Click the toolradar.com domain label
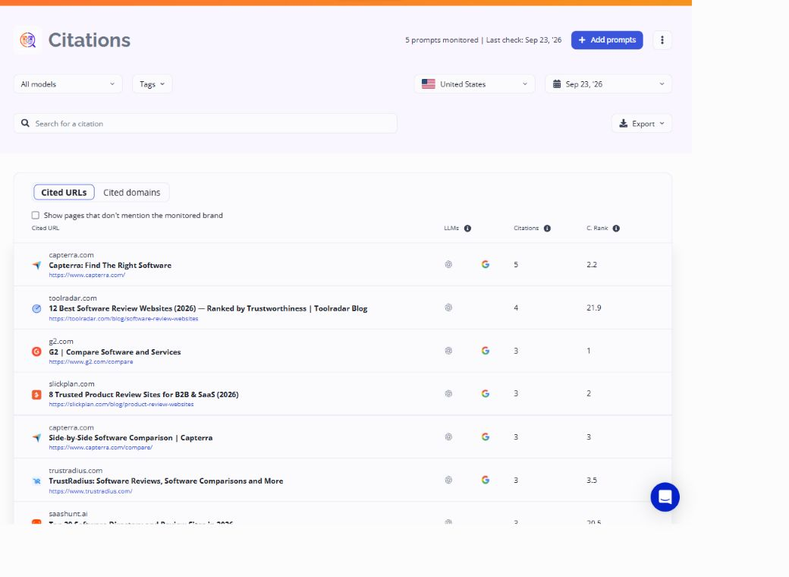The width and height of the screenshot is (789, 577). (73, 298)
